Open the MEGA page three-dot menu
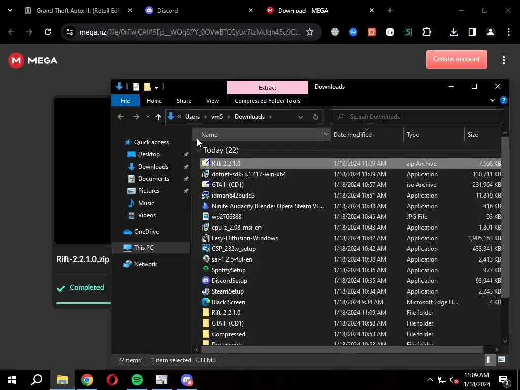The height and width of the screenshot is (390, 520). click(503, 60)
